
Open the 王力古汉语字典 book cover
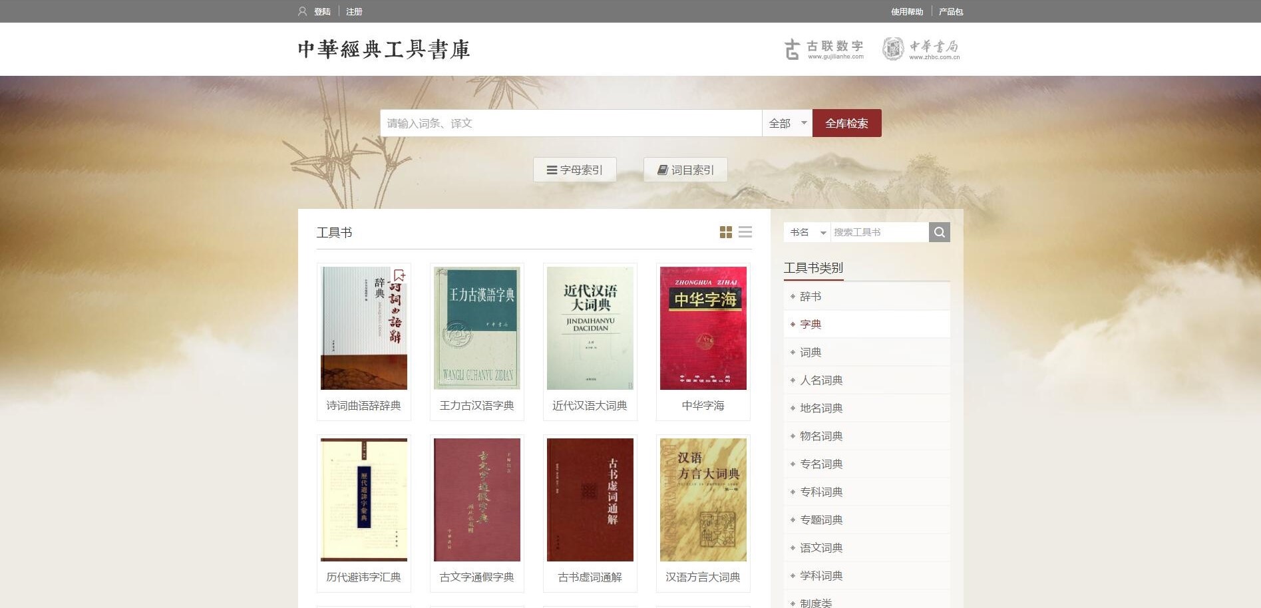click(x=477, y=328)
